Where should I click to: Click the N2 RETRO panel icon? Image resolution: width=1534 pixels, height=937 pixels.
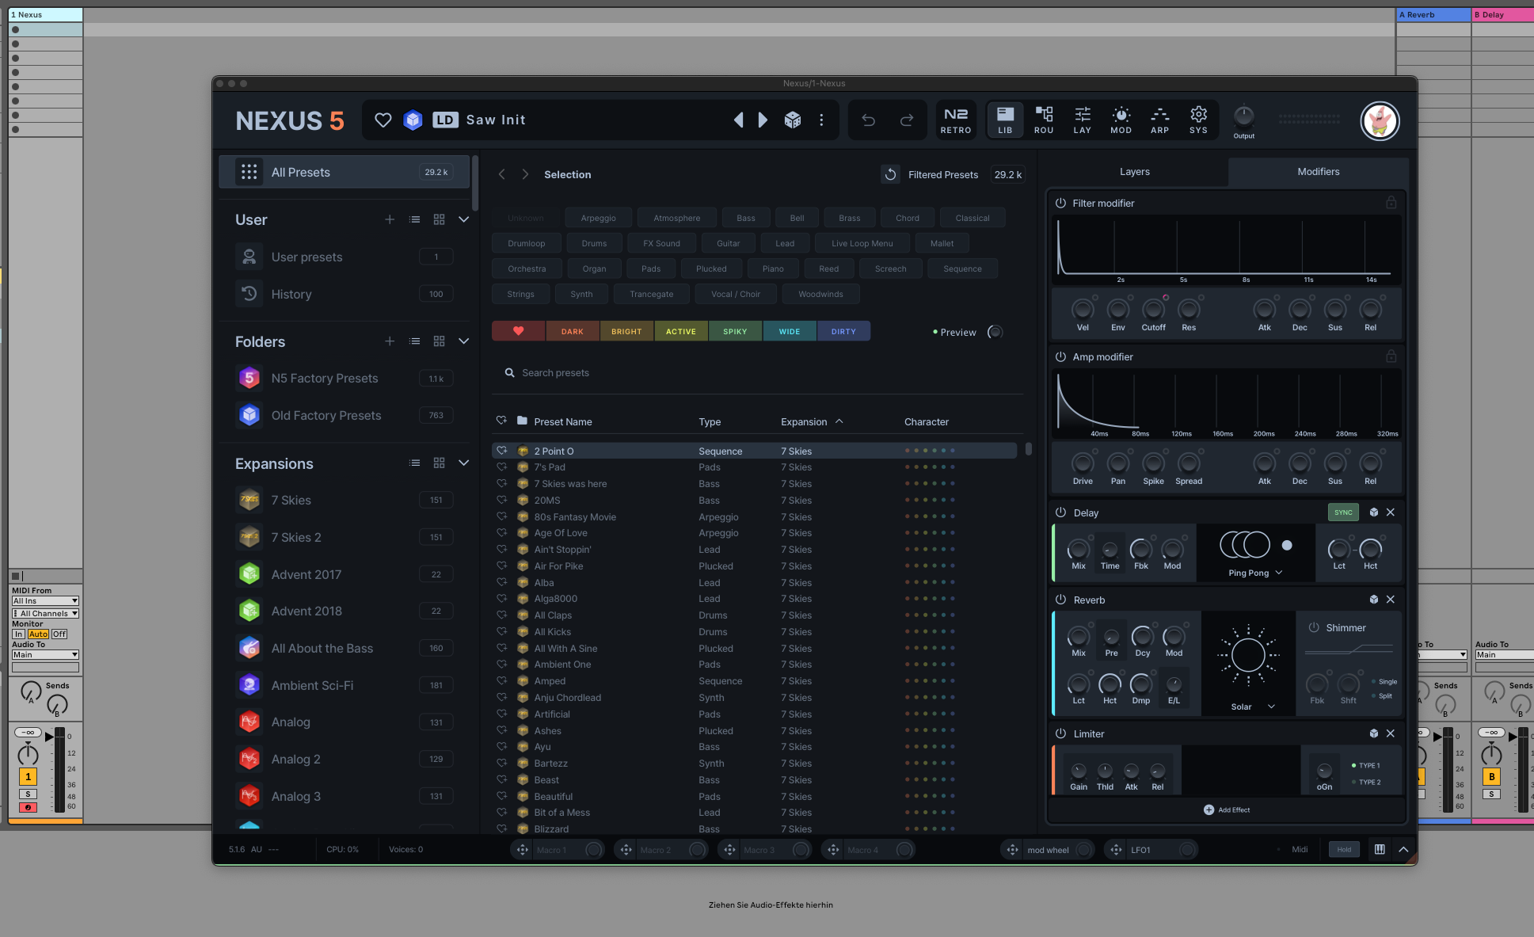click(x=957, y=120)
